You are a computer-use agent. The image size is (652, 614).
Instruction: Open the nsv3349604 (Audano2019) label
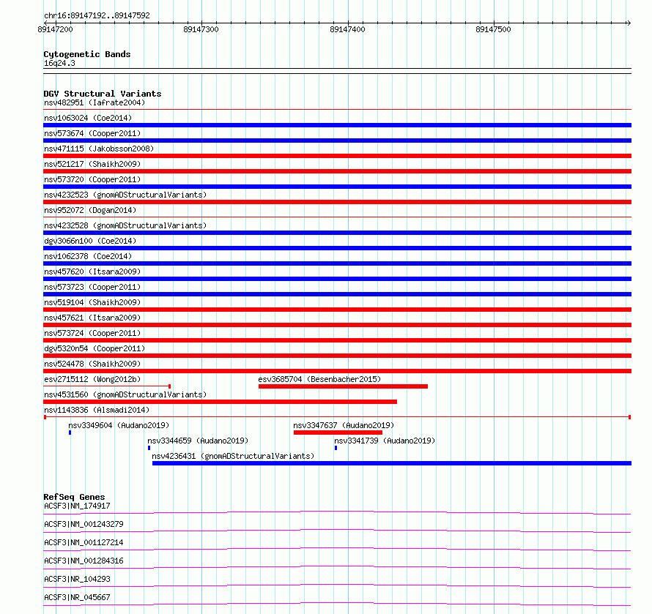119,425
